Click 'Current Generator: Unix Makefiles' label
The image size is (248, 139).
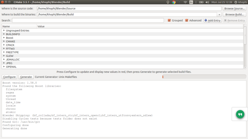click(56, 77)
